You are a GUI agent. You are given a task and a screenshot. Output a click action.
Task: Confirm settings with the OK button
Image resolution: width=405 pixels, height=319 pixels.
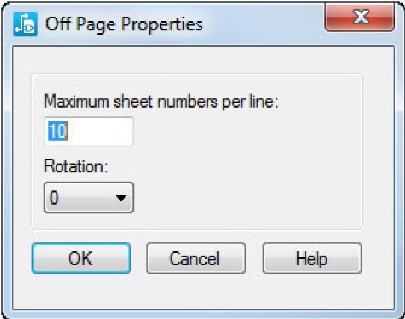tap(81, 258)
